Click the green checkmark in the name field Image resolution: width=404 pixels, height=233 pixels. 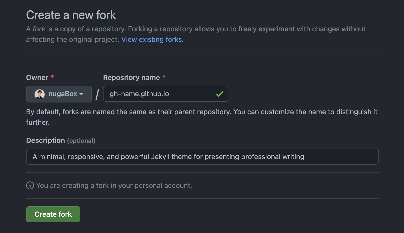(x=220, y=94)
